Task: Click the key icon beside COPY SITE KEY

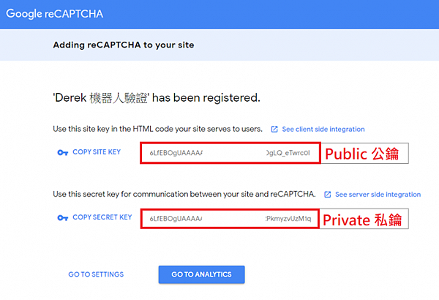Action: [61, 153]
